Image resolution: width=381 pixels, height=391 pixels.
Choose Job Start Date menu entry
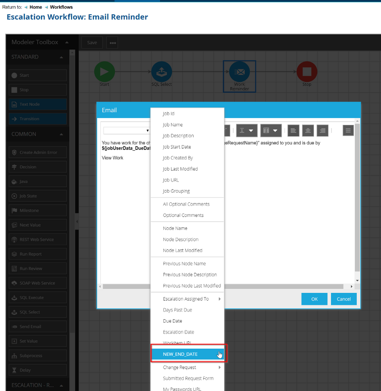pos(177,147)
